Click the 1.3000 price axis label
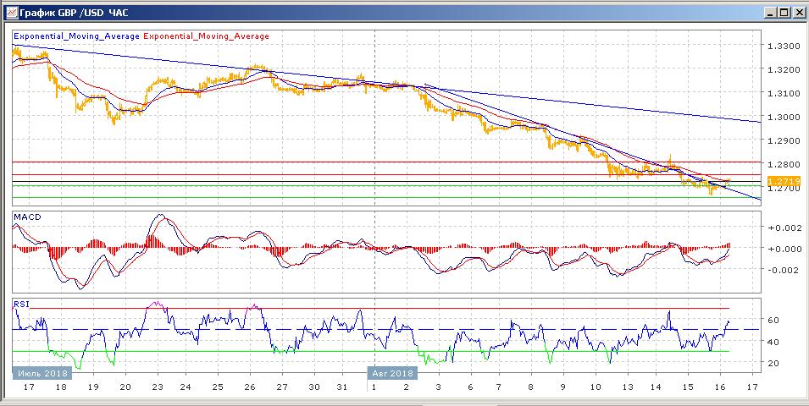The height and width of the screenshot is (406, 809). [x=783, y=117]
